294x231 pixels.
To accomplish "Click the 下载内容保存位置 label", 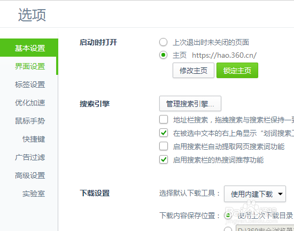I will 189,215.
